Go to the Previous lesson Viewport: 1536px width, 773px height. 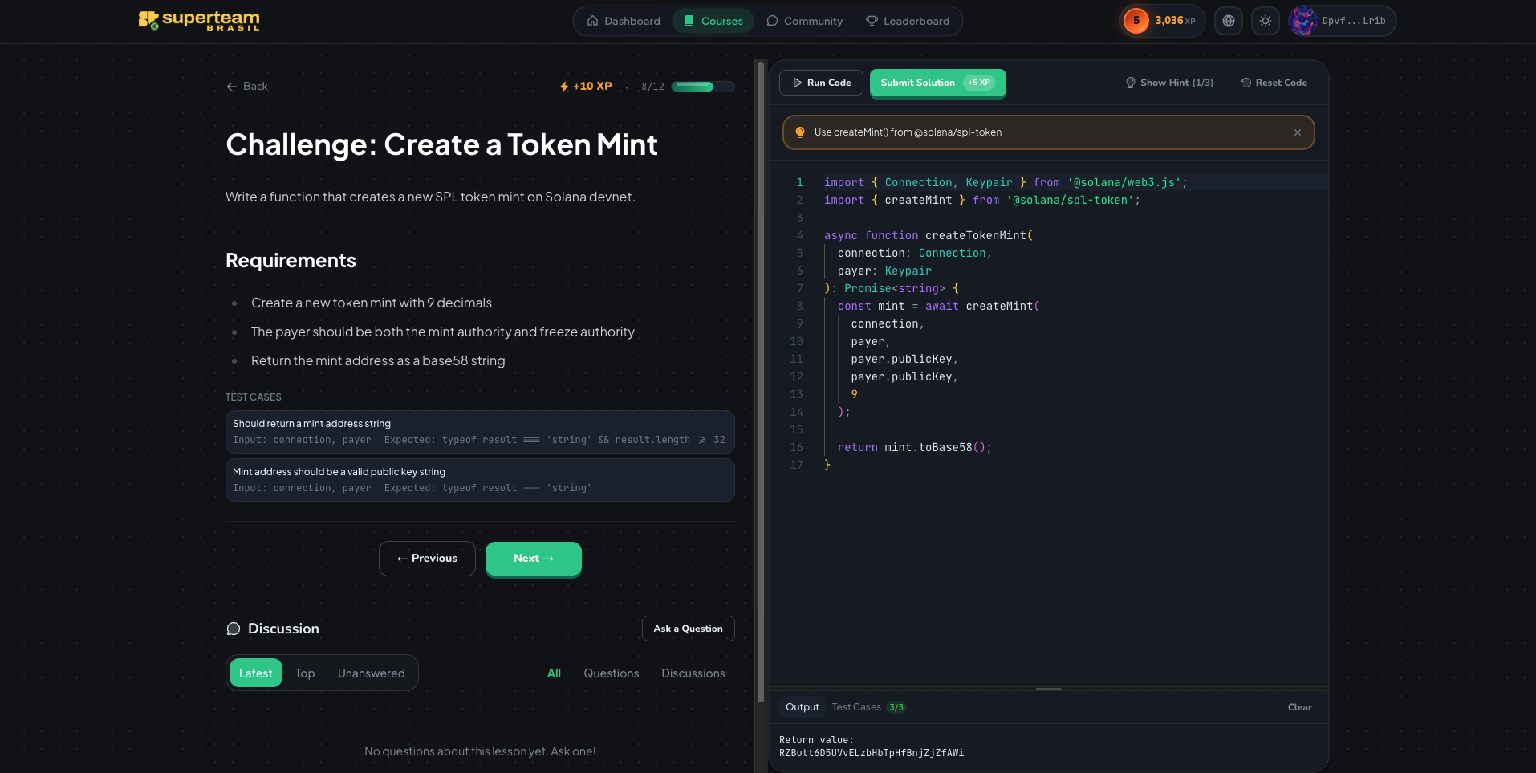point(427,559)
